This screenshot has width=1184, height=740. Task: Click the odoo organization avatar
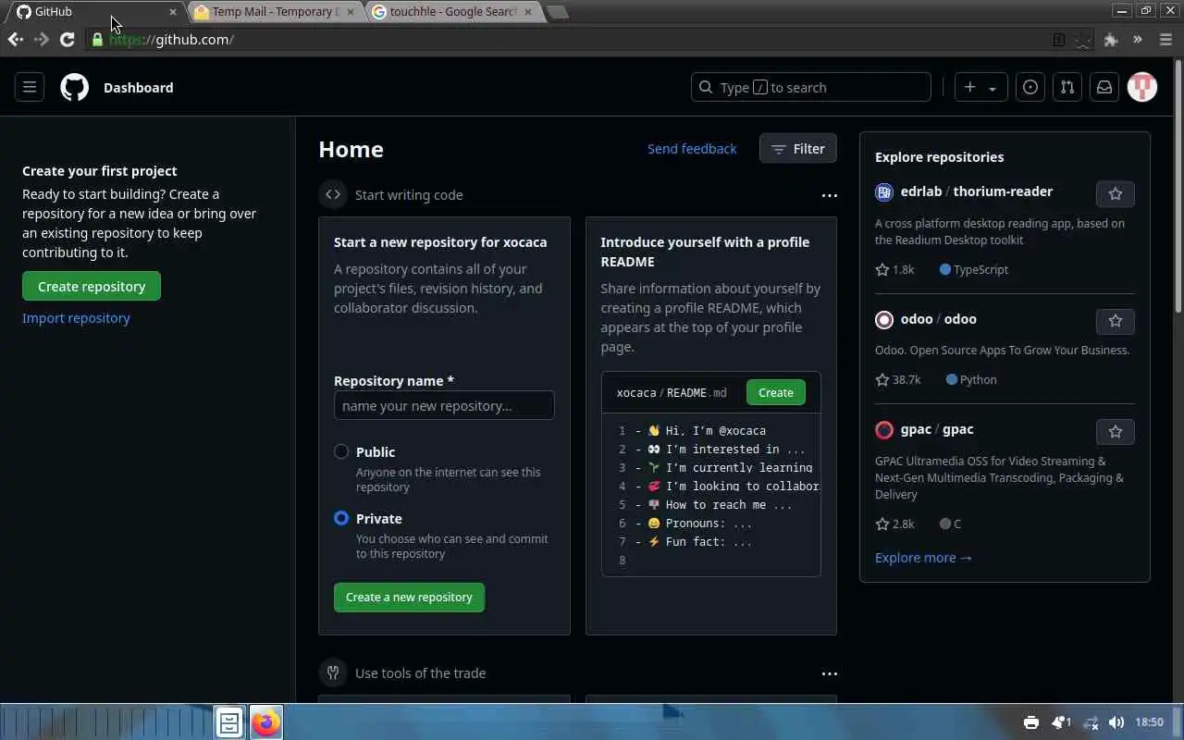coord(884,319)
